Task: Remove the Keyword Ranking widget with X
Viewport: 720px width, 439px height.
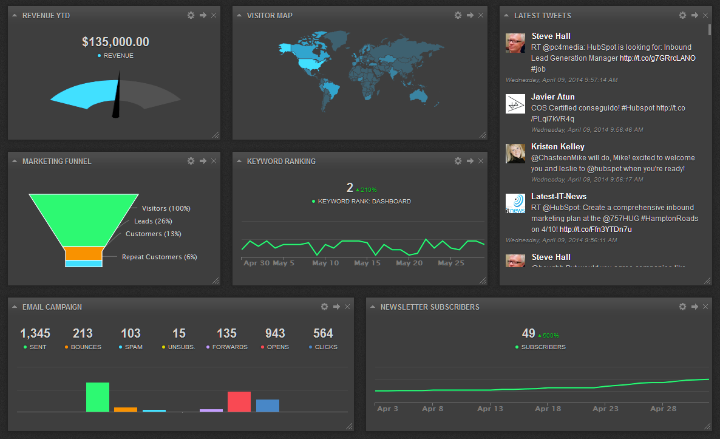Action: click(x=481, y=161)
